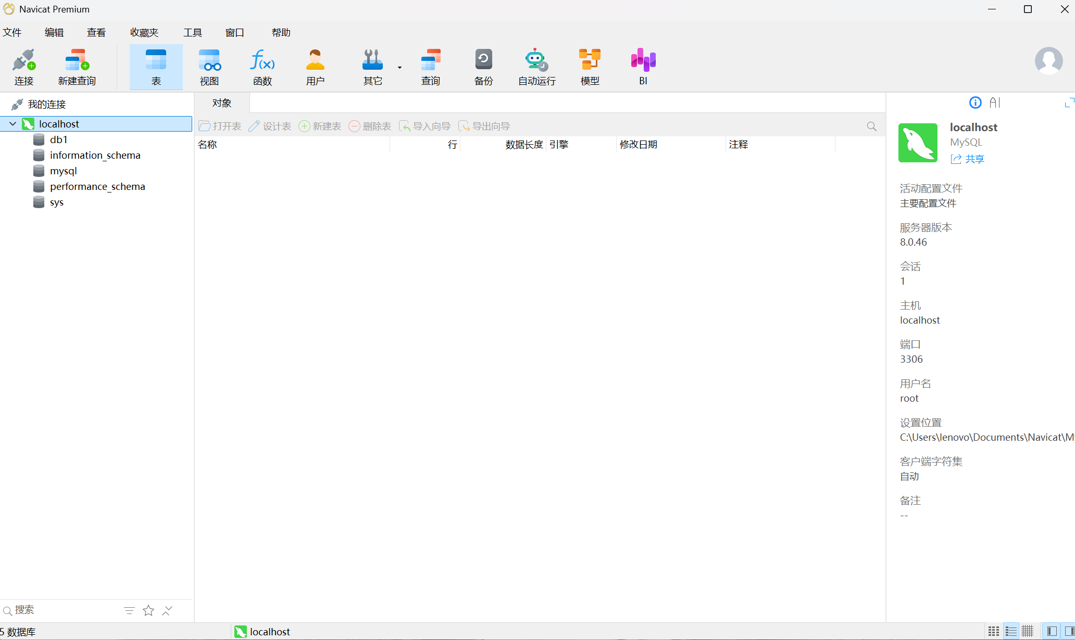Screen dimensions: 1075x640
Task: Collapse the localhost connection node
Action: (12, 124)
